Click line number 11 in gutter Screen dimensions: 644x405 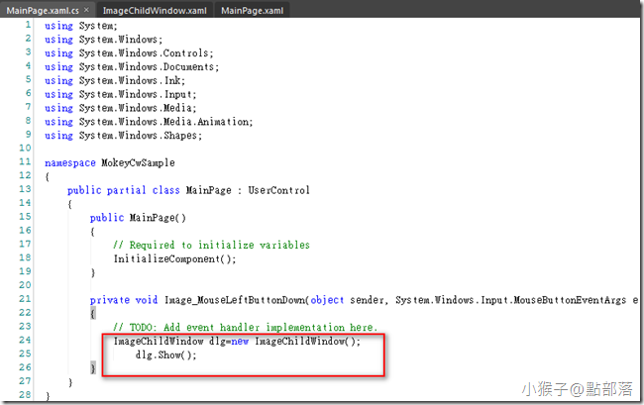25,161
